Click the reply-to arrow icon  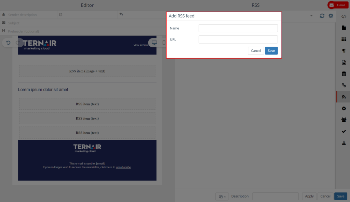click(121, 14)
